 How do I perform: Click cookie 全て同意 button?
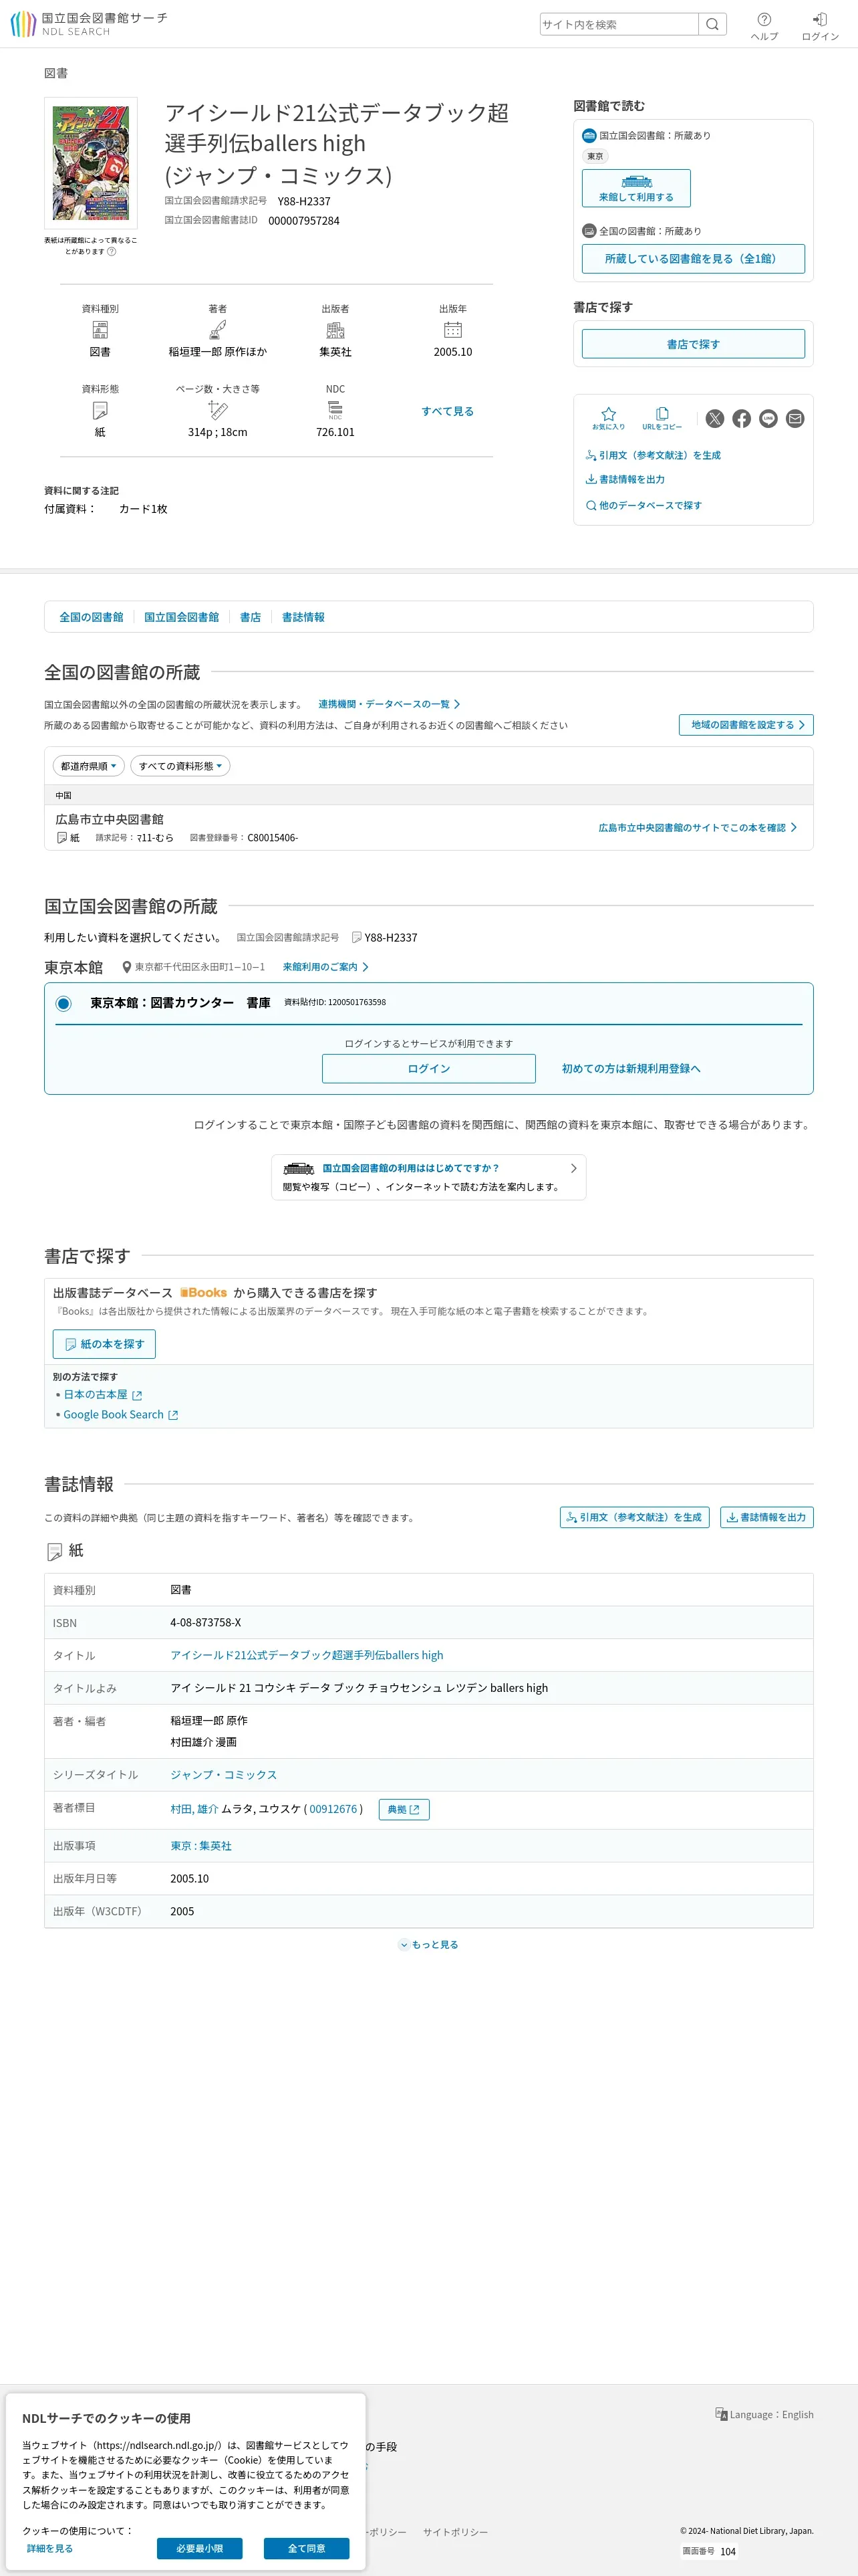coord(307,2548)
